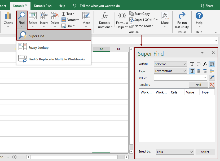The image size is (220, 161).
Task: Open Kutools Functions list
Action: pyautogui.click(x=104, y=20)
